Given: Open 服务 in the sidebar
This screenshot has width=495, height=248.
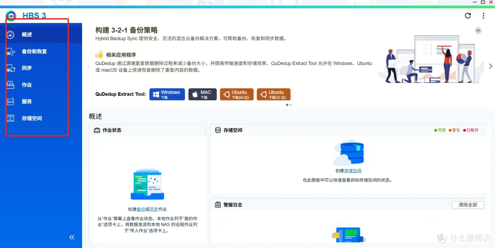Looking at the screenshot, I should (41, 101).
